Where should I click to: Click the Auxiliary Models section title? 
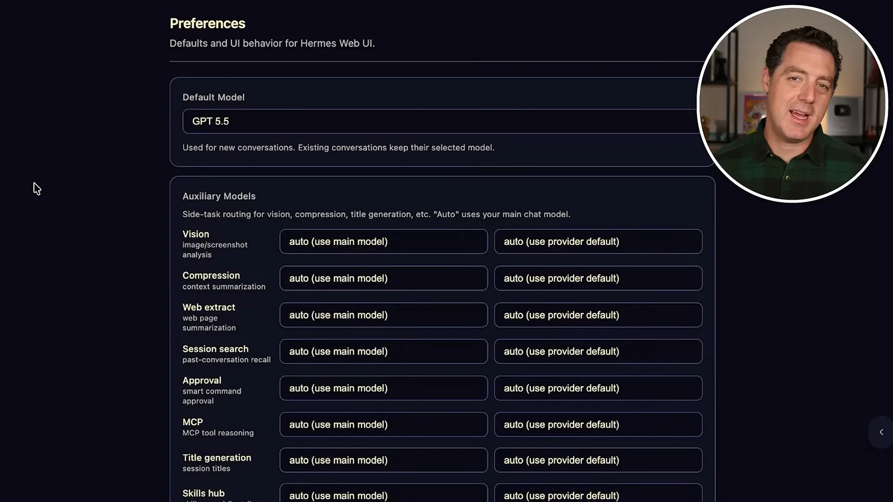[219, 196]
